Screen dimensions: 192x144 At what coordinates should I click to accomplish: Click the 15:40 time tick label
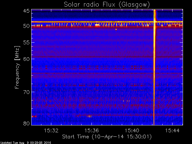point(132,131)
